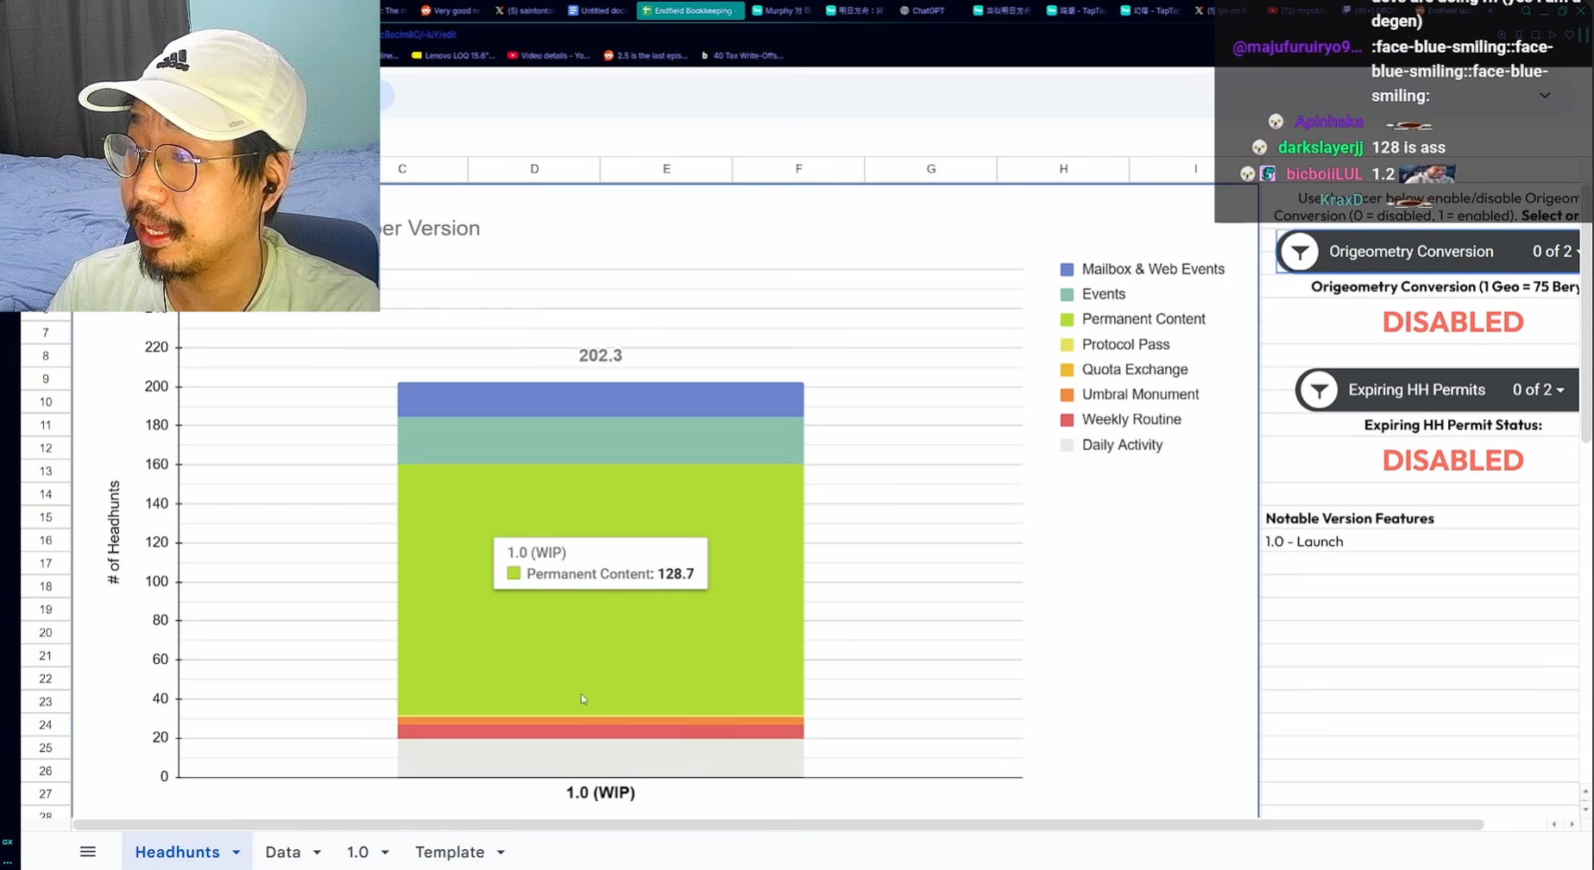
Task: Switch to the 1.0 sheet tab
Action: tap(357, 852)
